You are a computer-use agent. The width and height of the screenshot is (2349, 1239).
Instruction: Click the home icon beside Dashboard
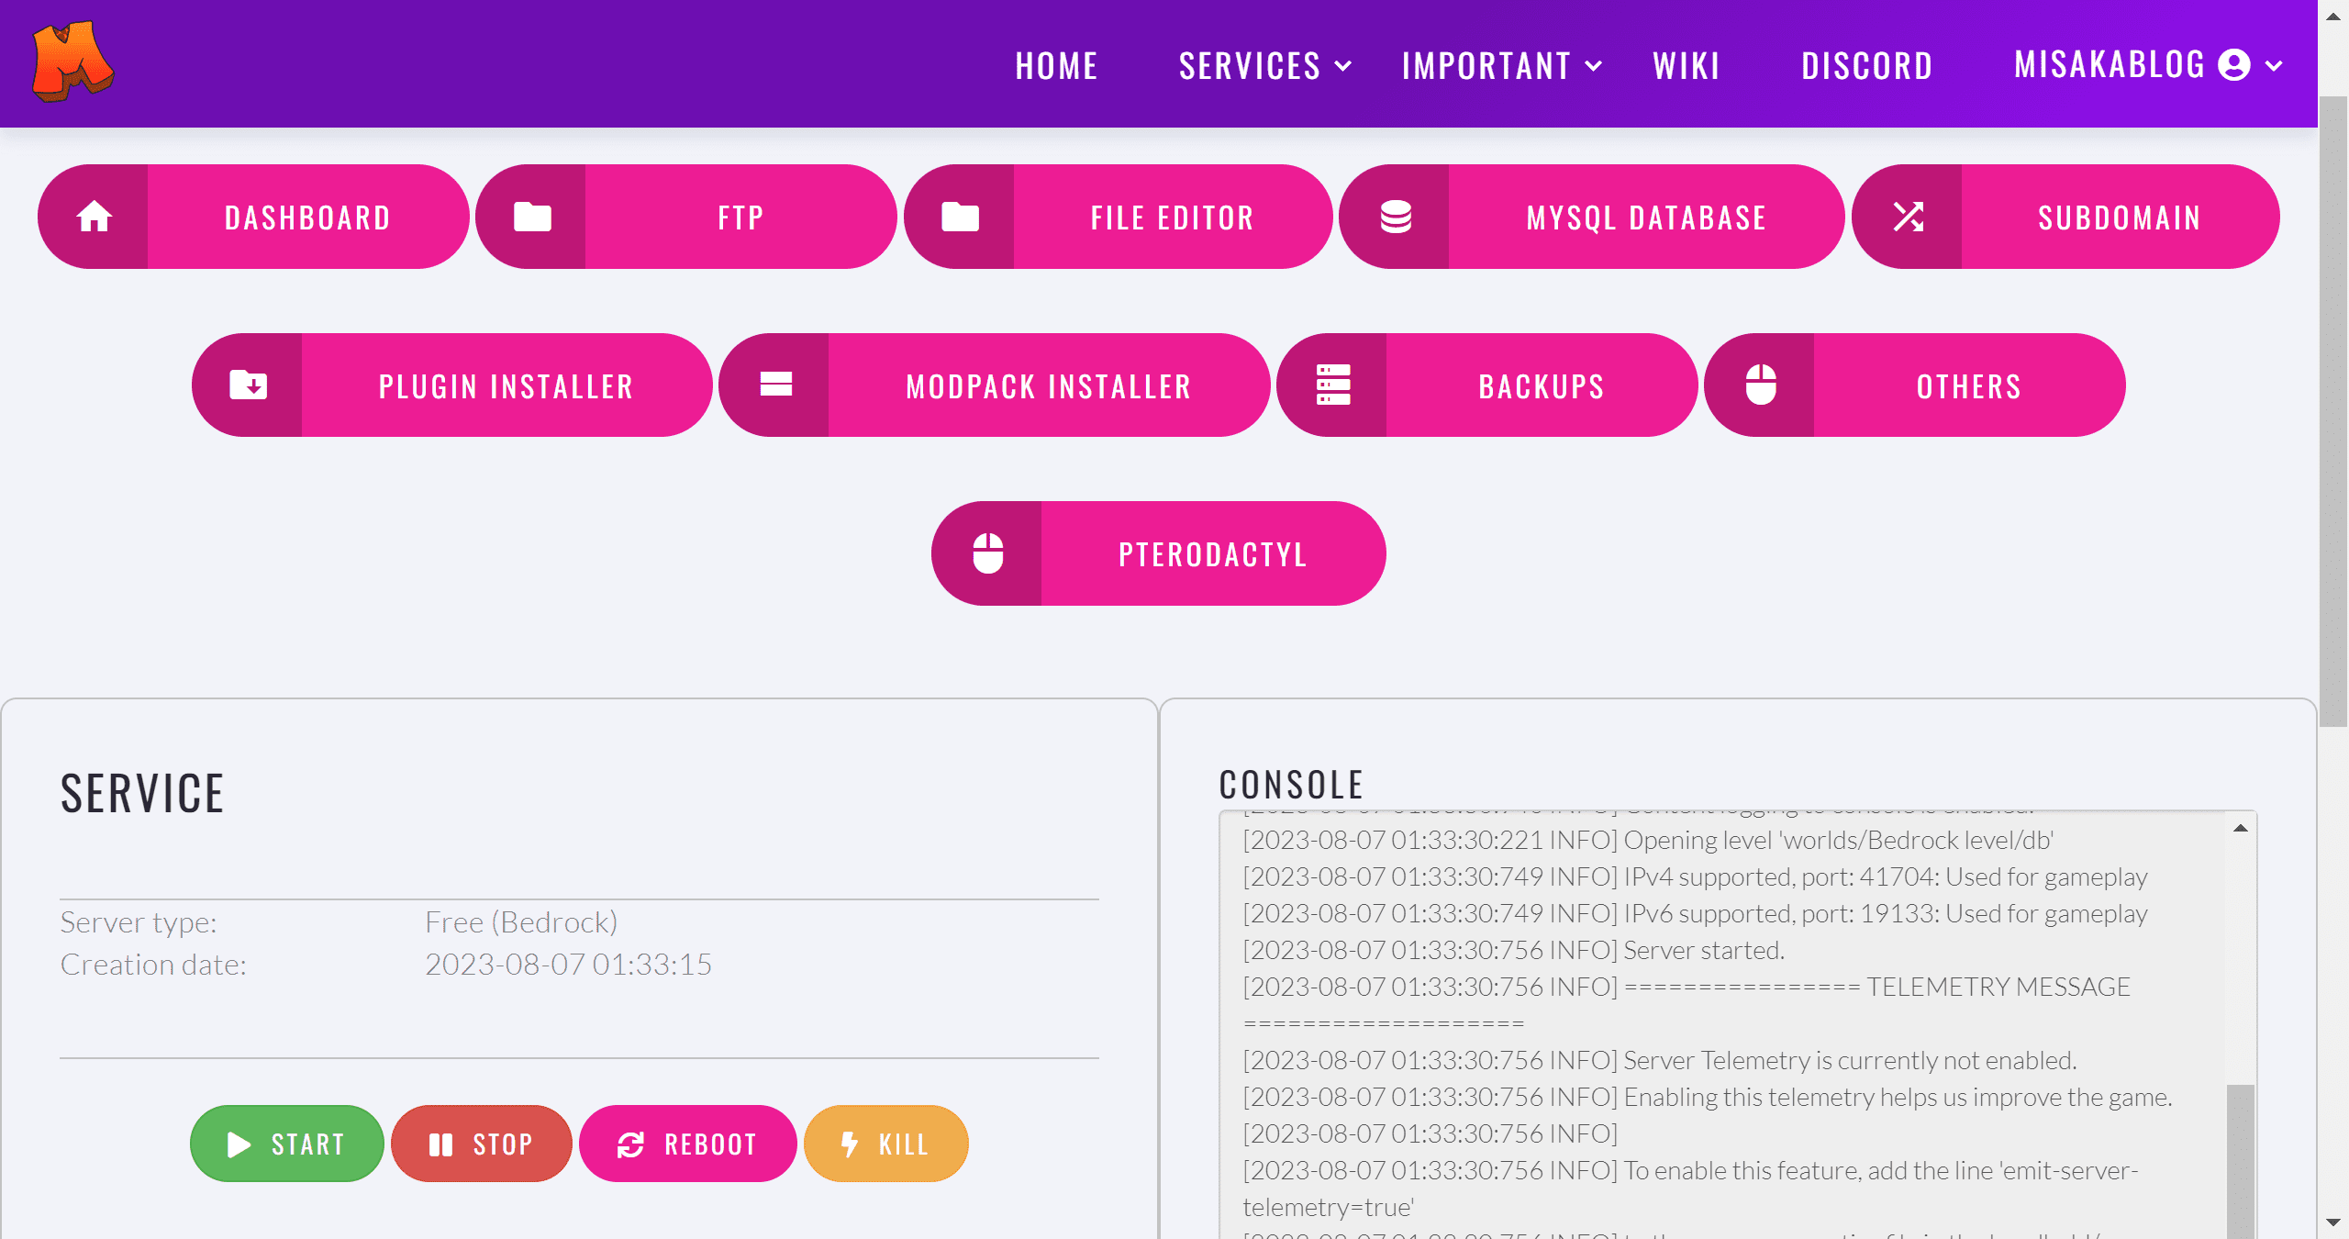pyautogui.click(x=94, y=218)
